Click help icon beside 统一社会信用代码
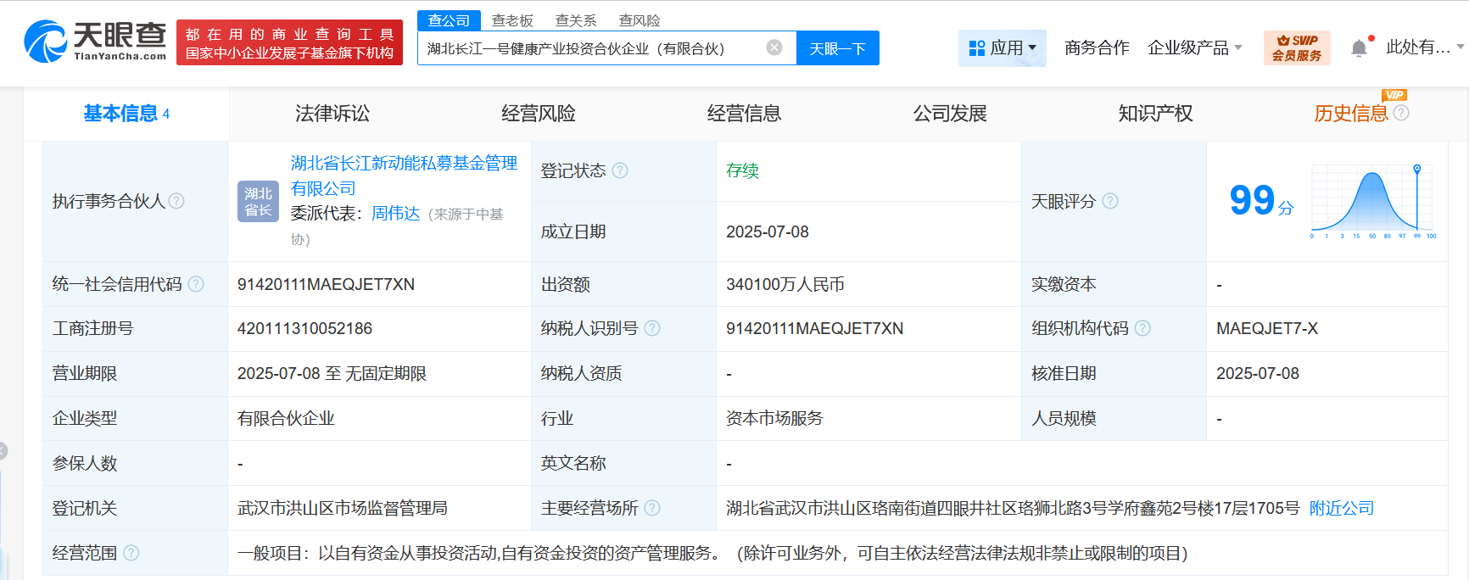The height and width of the screenshot is (580, 1469). (x=196, y=284)
